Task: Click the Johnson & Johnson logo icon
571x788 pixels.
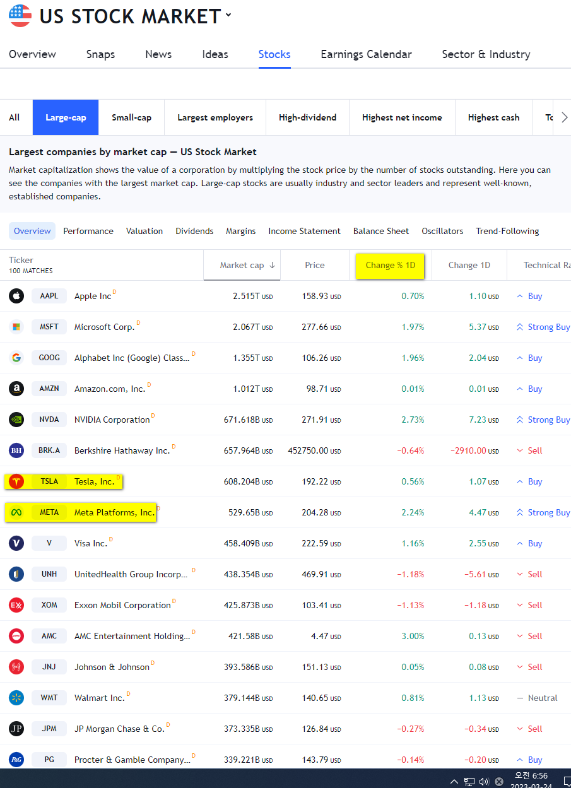Action: pos(16,667)
